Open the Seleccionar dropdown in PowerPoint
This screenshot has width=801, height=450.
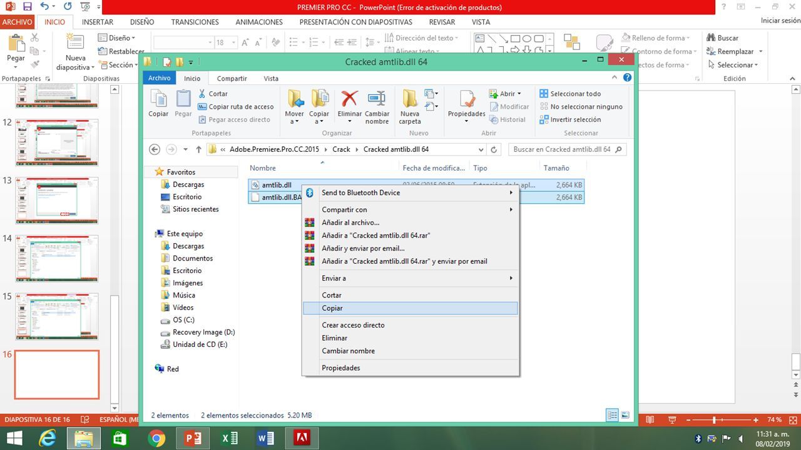(x=733, y=65)
